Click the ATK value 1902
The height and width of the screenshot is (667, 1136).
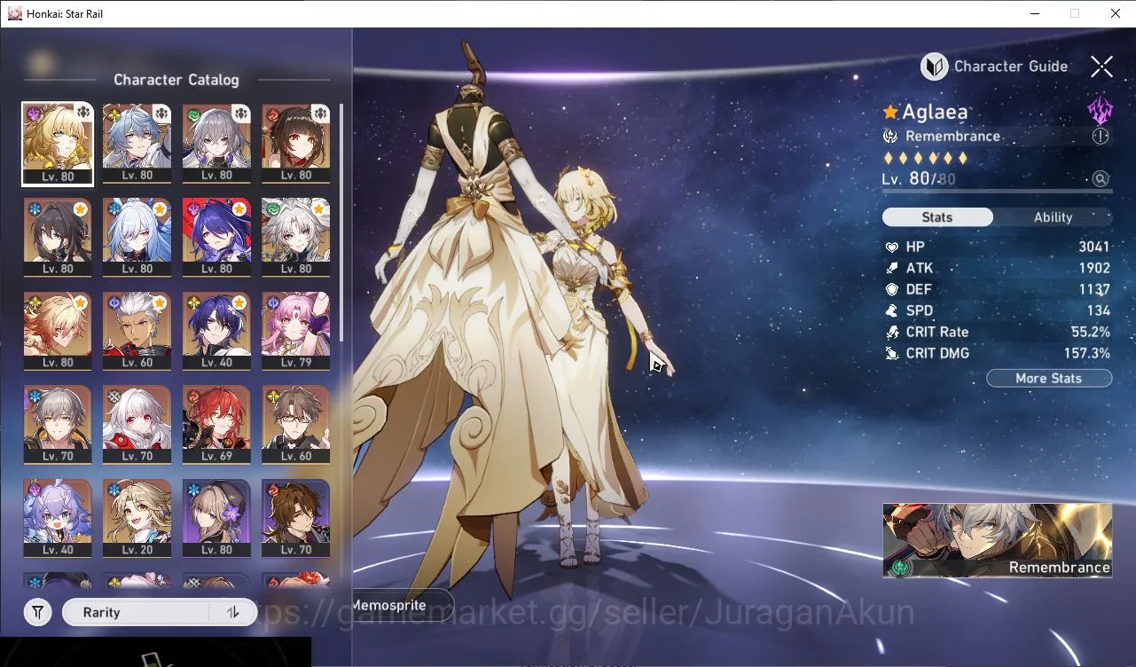pos(1094,268)
